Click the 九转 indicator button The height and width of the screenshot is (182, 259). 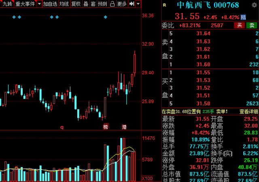[x=7, y=4]
